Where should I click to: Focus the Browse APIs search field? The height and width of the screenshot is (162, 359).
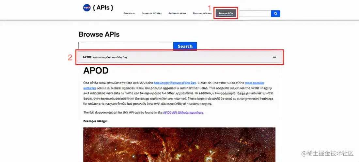click(x=126, y=46)
